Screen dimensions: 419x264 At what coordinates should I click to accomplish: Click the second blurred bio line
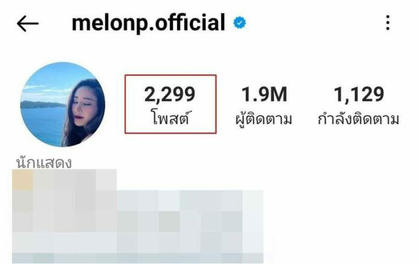point(138,201)
